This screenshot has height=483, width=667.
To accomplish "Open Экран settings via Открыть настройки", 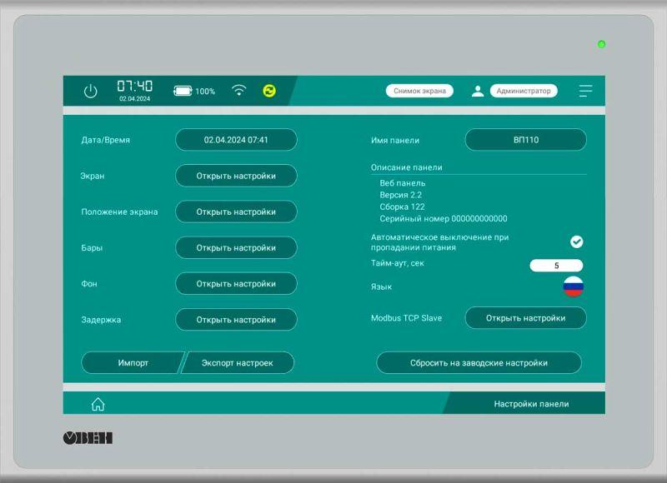I will click(236, 176).
